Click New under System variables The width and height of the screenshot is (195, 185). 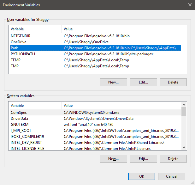114,159
